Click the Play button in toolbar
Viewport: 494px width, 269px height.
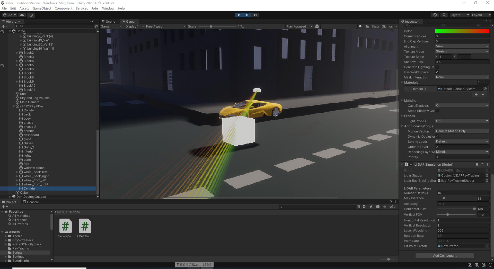239,15
